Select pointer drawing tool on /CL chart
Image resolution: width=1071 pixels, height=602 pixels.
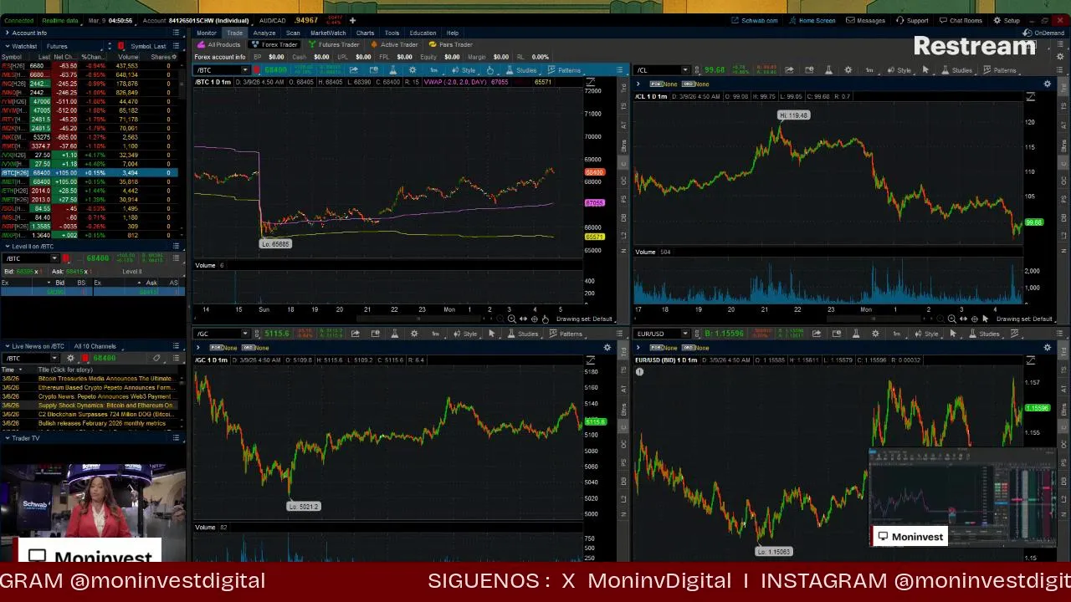pyautogui.click(x=925, y=70)
